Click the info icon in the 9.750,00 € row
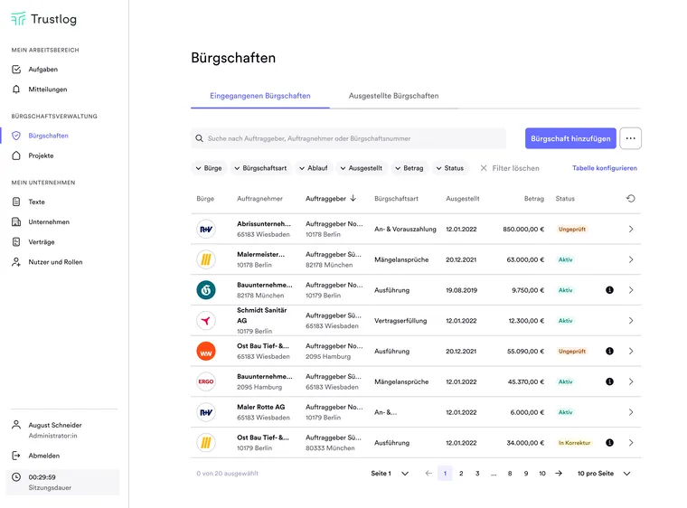 point(609,290)
